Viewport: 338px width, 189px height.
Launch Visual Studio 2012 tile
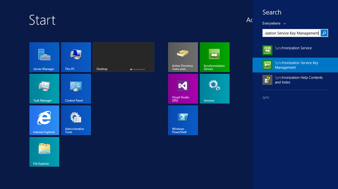[183, 89]
